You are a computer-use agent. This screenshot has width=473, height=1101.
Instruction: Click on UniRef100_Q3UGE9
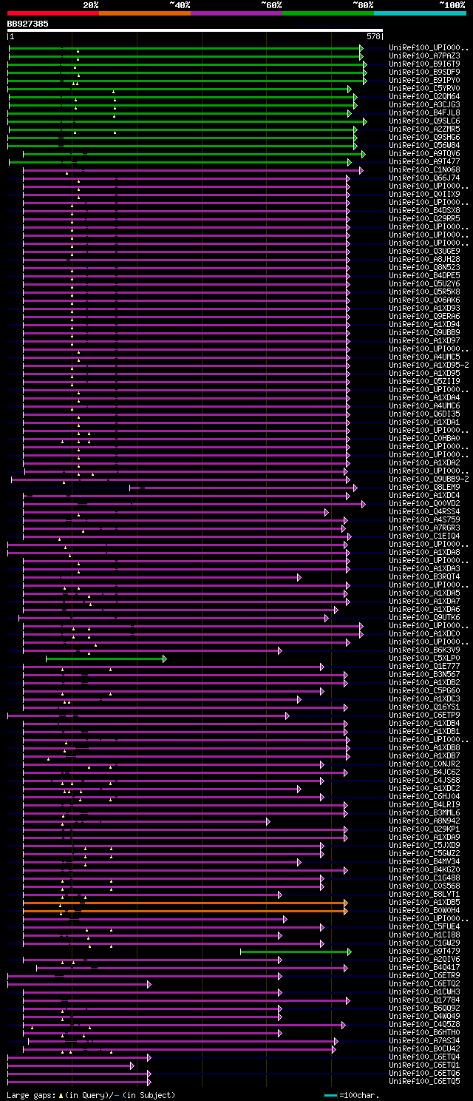(424, 251)
